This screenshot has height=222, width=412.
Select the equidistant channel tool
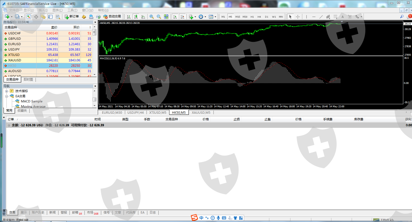point(328,17)
